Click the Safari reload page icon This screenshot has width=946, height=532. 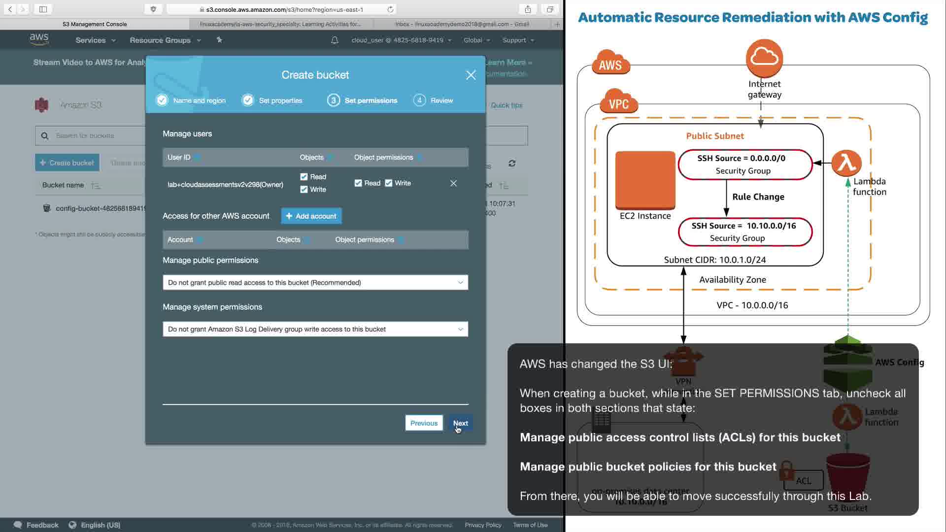(390, 9)
